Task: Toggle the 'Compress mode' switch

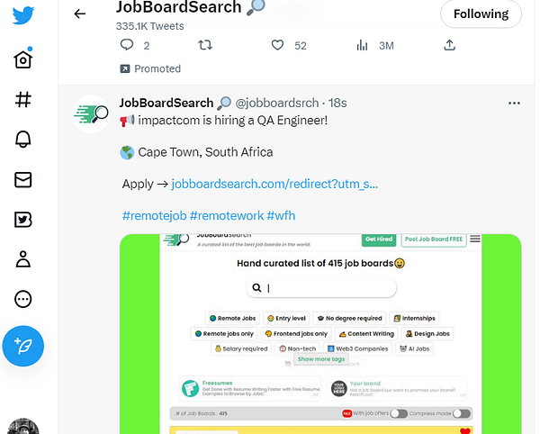Action: pos(462,413)
